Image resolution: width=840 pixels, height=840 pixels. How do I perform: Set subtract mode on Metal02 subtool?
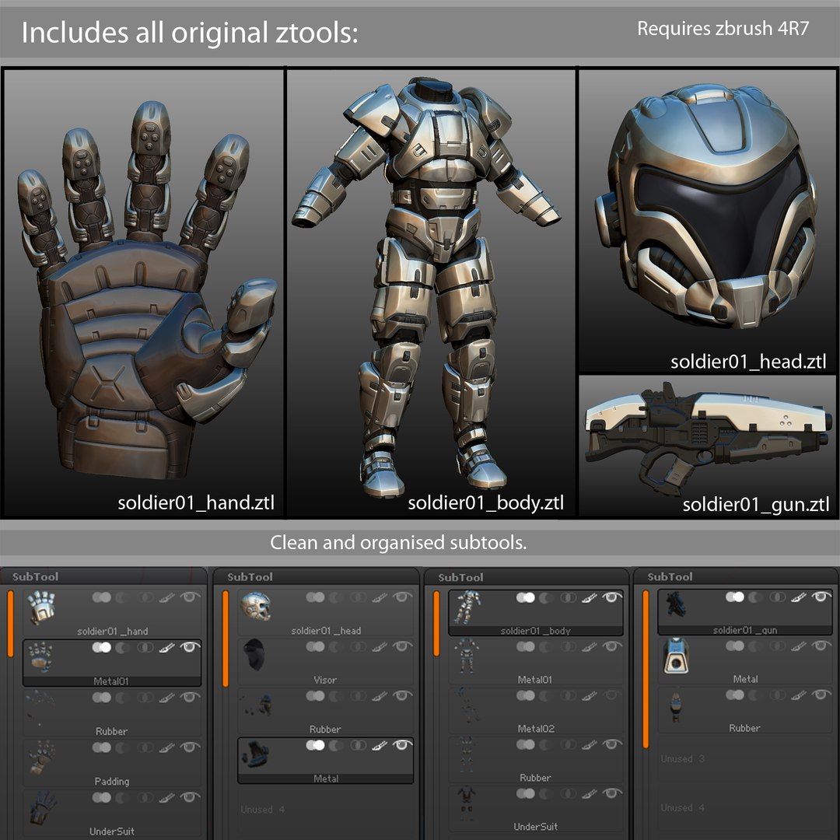click(x=547, y=696)
